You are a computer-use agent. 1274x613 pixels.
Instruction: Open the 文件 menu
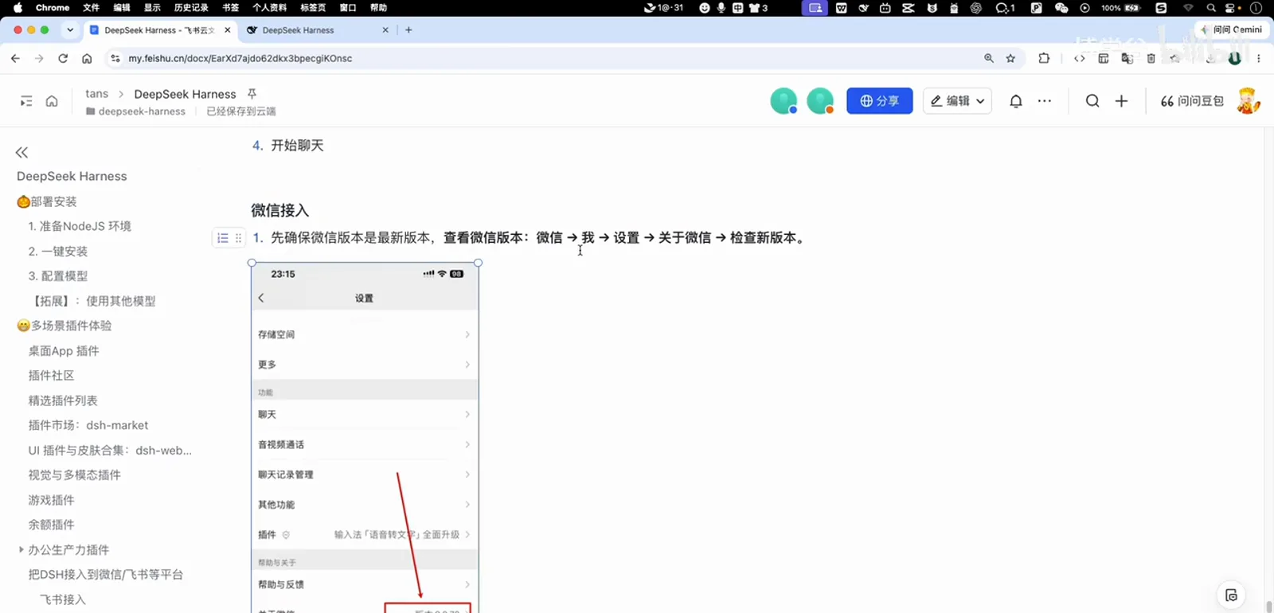pos(92,7)
